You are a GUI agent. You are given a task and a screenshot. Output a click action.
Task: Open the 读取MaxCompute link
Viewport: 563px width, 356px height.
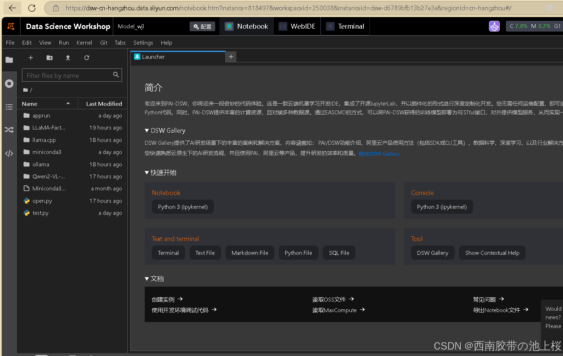(x=339, y=310)
